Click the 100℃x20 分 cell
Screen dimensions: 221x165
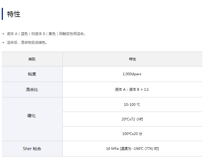point(132,134)
